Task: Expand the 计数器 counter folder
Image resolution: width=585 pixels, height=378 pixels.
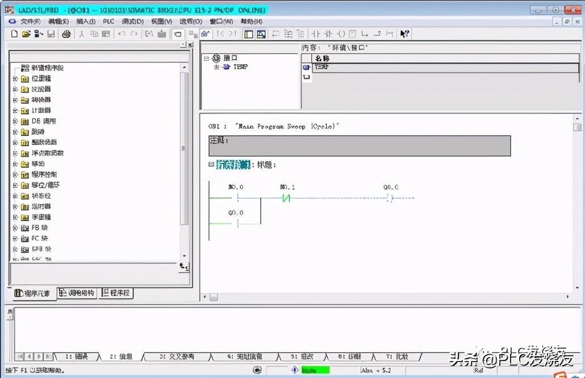Action: [15, 111]
